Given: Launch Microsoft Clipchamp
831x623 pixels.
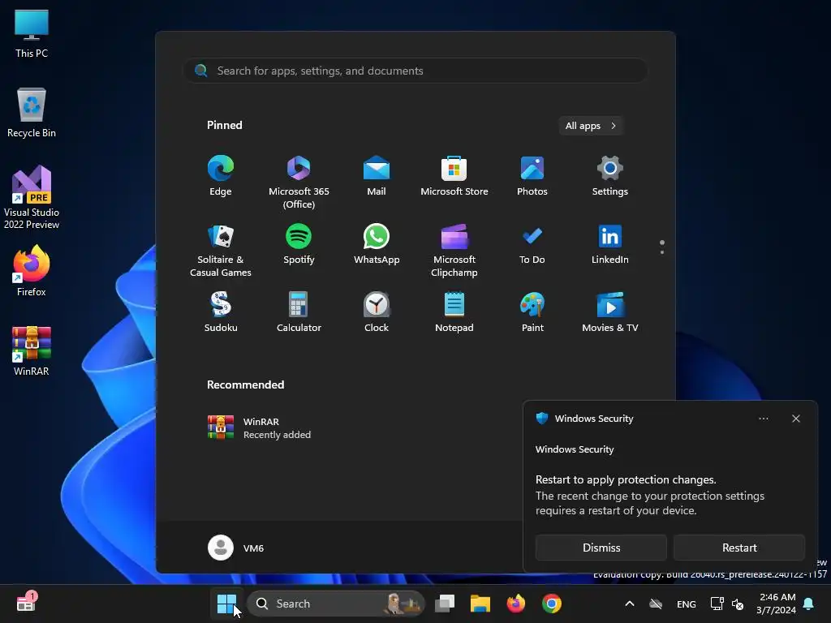Looking at the screenshot, I should click(x=454, y=251).
